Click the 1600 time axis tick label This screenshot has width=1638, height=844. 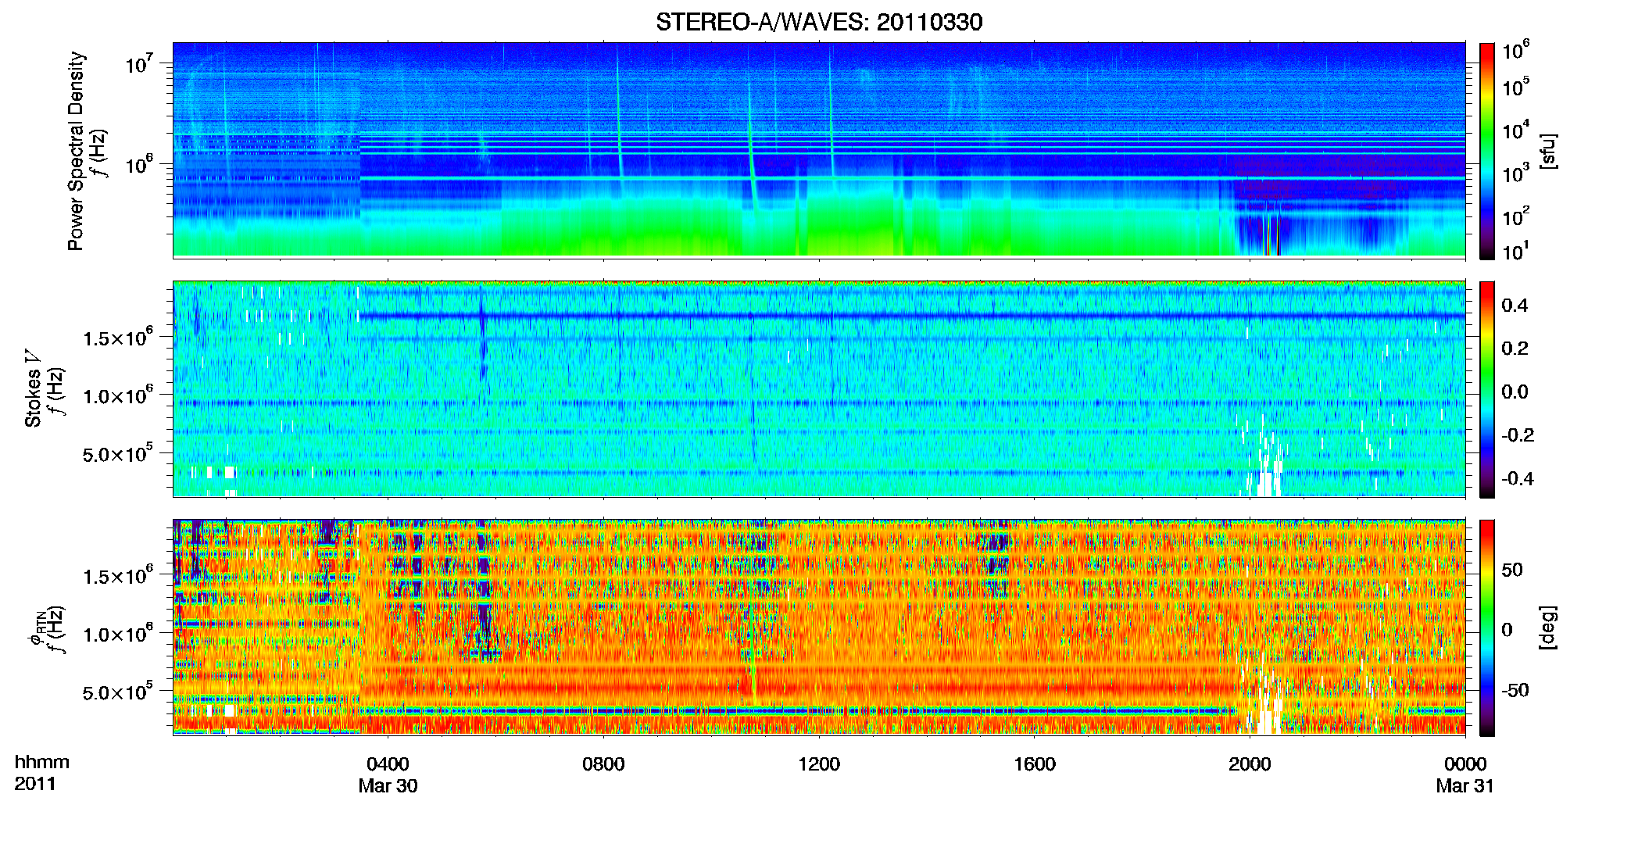[1035, 764]
